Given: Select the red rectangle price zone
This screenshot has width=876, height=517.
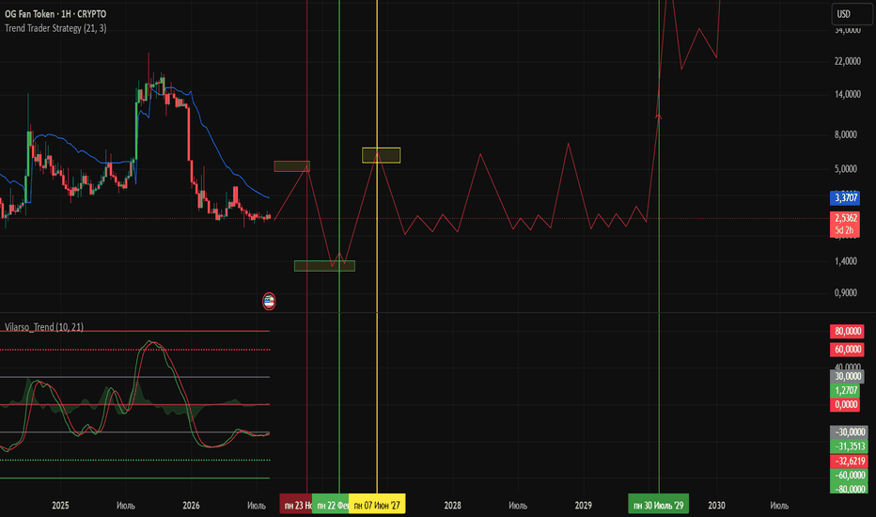Looking at the screenshot, I should (x=291, y=166).
